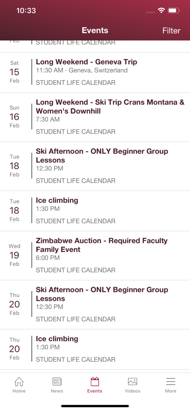This screenshot has width=190, height=411.
Task: Tap the More hamburger menu icon
Action: tap(171, 381)
